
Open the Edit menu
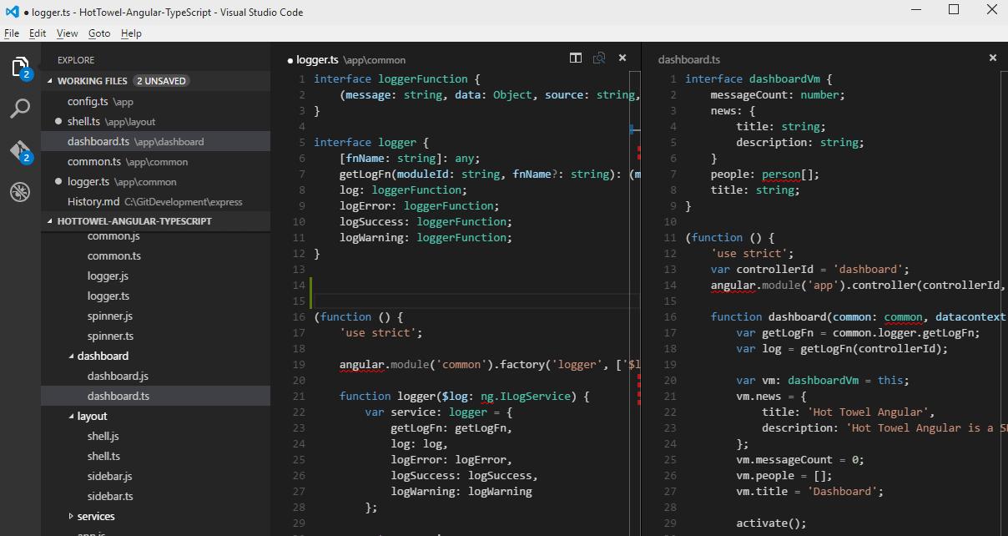(x=38, y=33)
